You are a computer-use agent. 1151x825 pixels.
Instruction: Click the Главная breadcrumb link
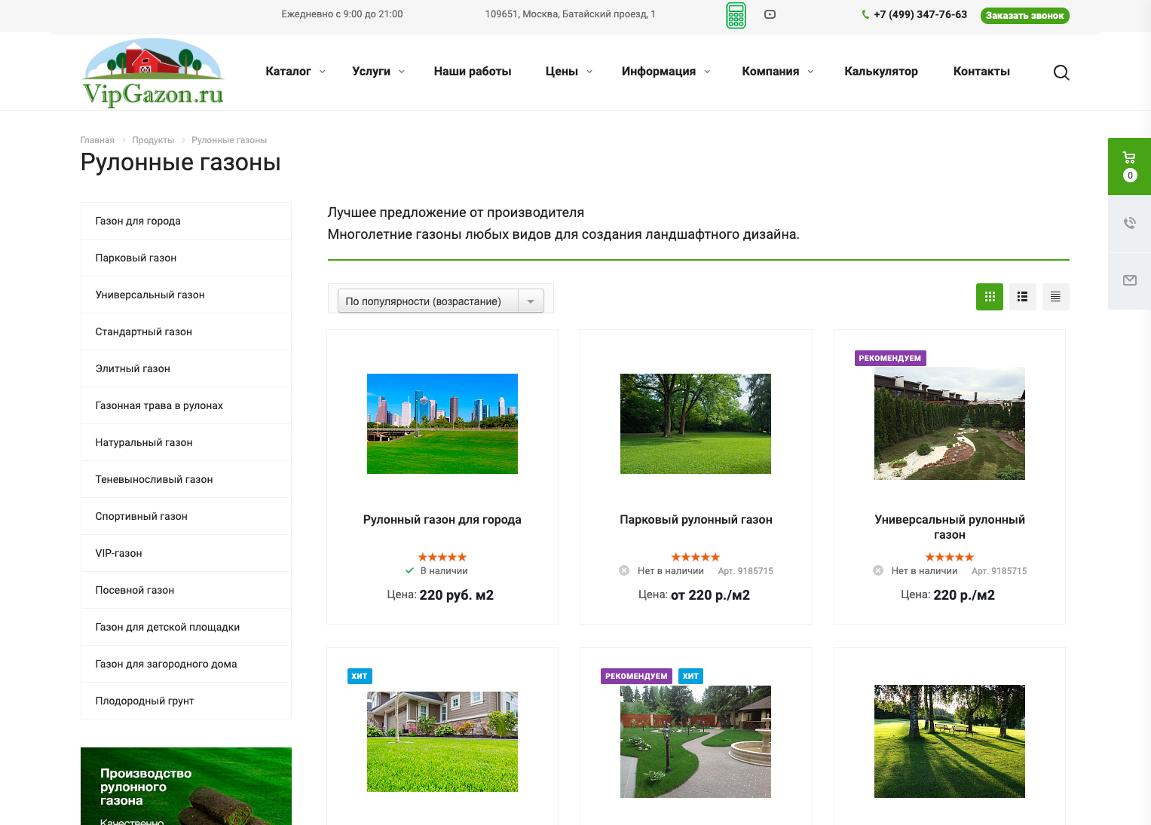point(97,140)
